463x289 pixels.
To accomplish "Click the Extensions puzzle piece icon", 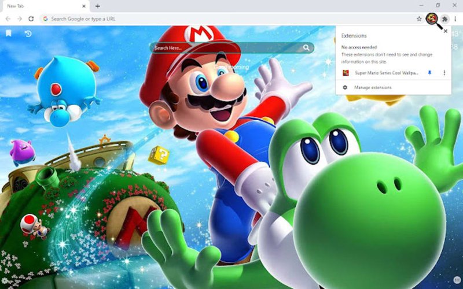I will 444,19.
